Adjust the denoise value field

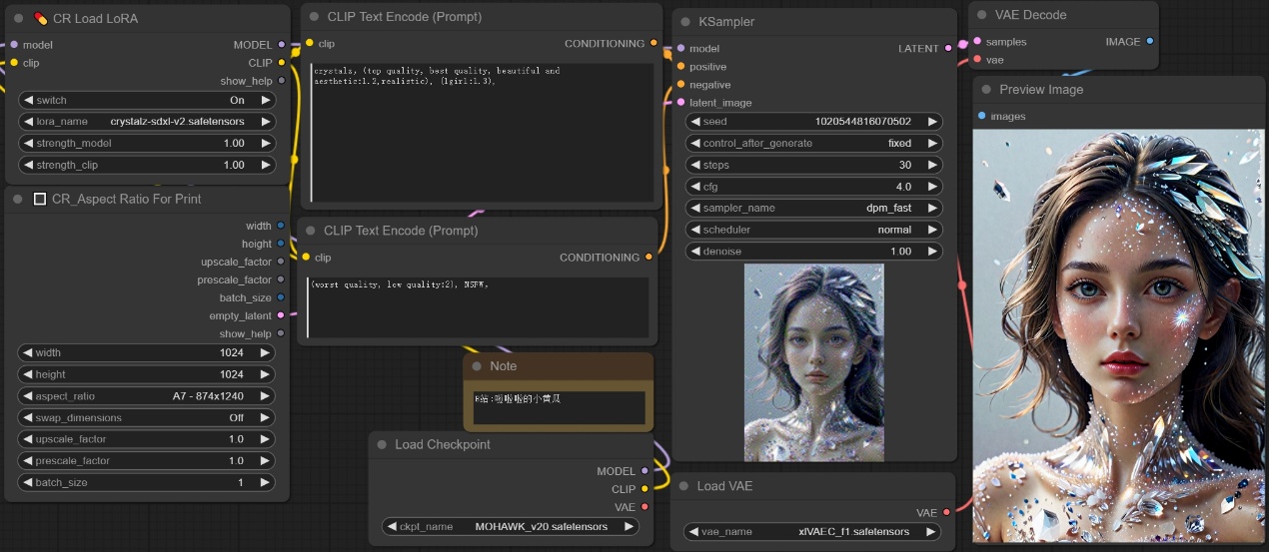point(813,252)
